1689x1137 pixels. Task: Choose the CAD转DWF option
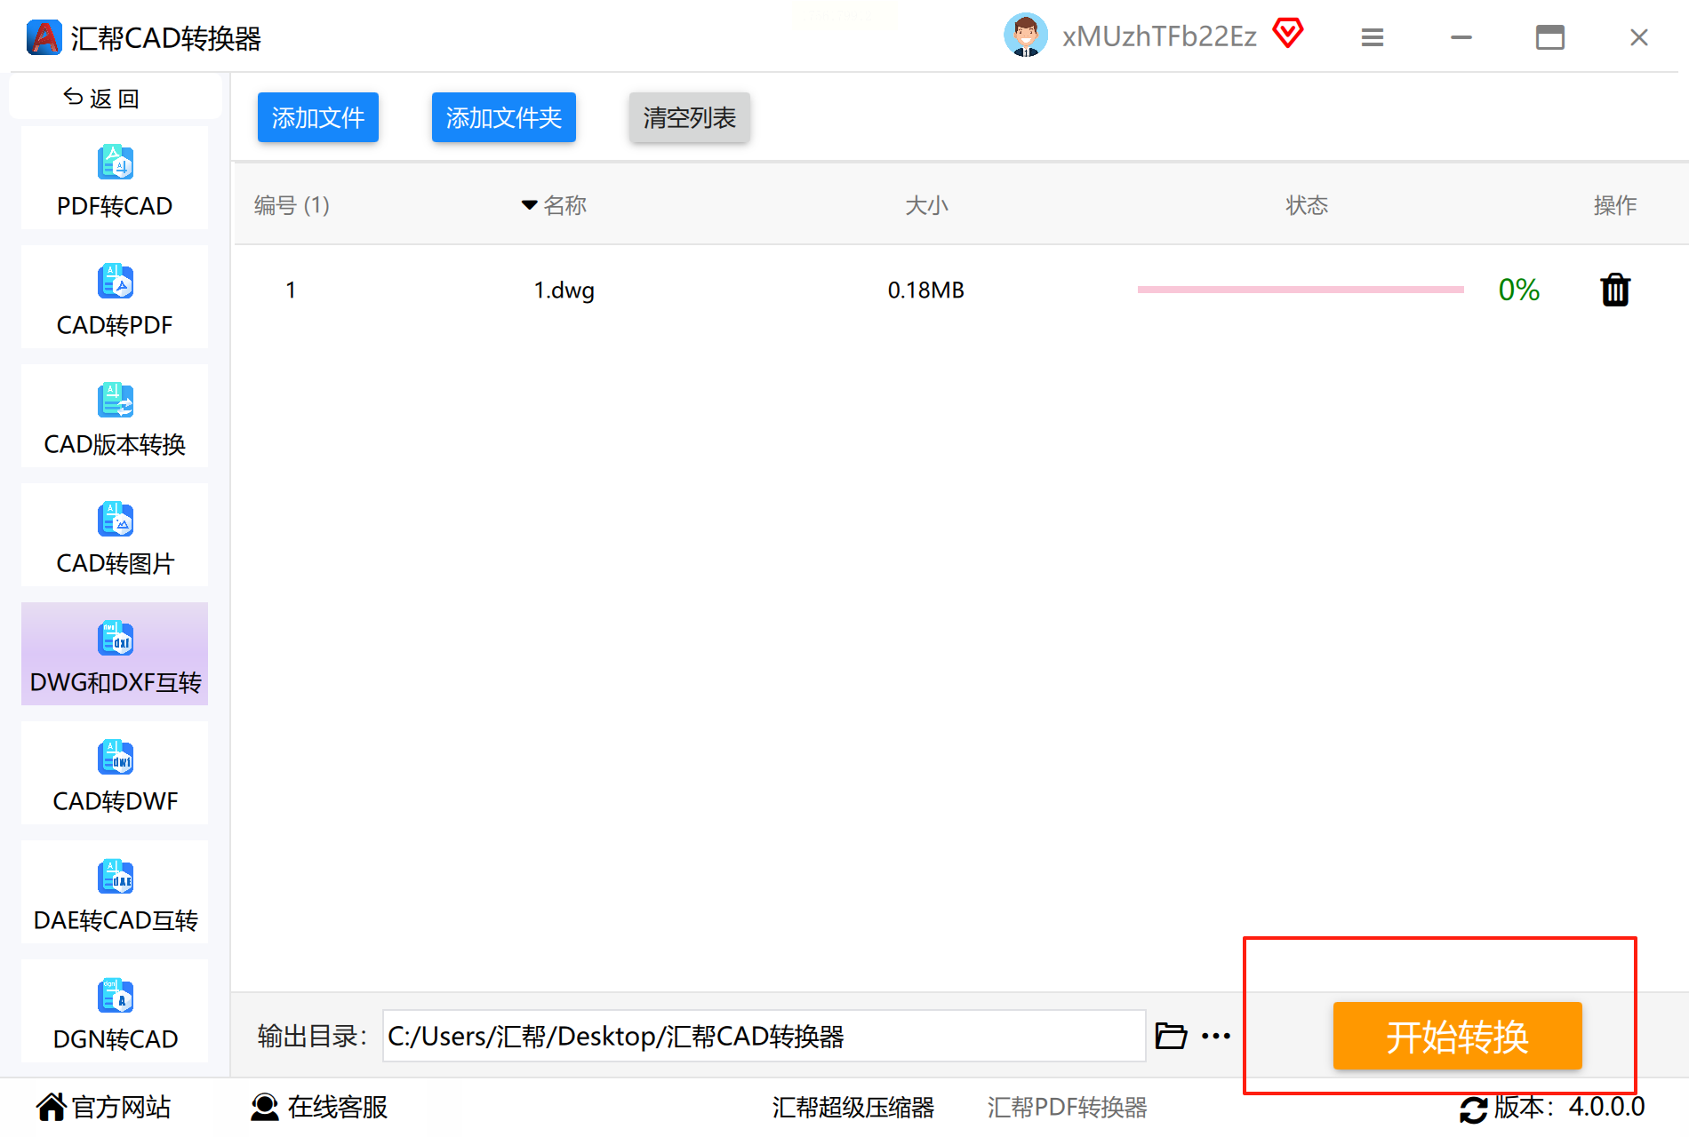click(x=115, y=774)
